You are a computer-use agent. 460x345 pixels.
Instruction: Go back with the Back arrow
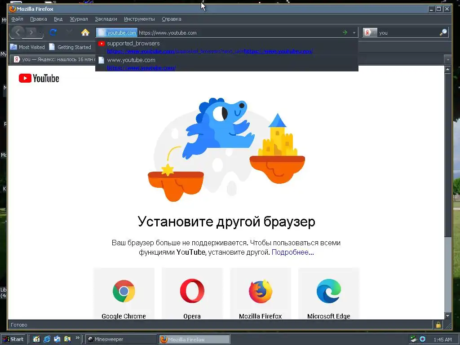(18, 32)
